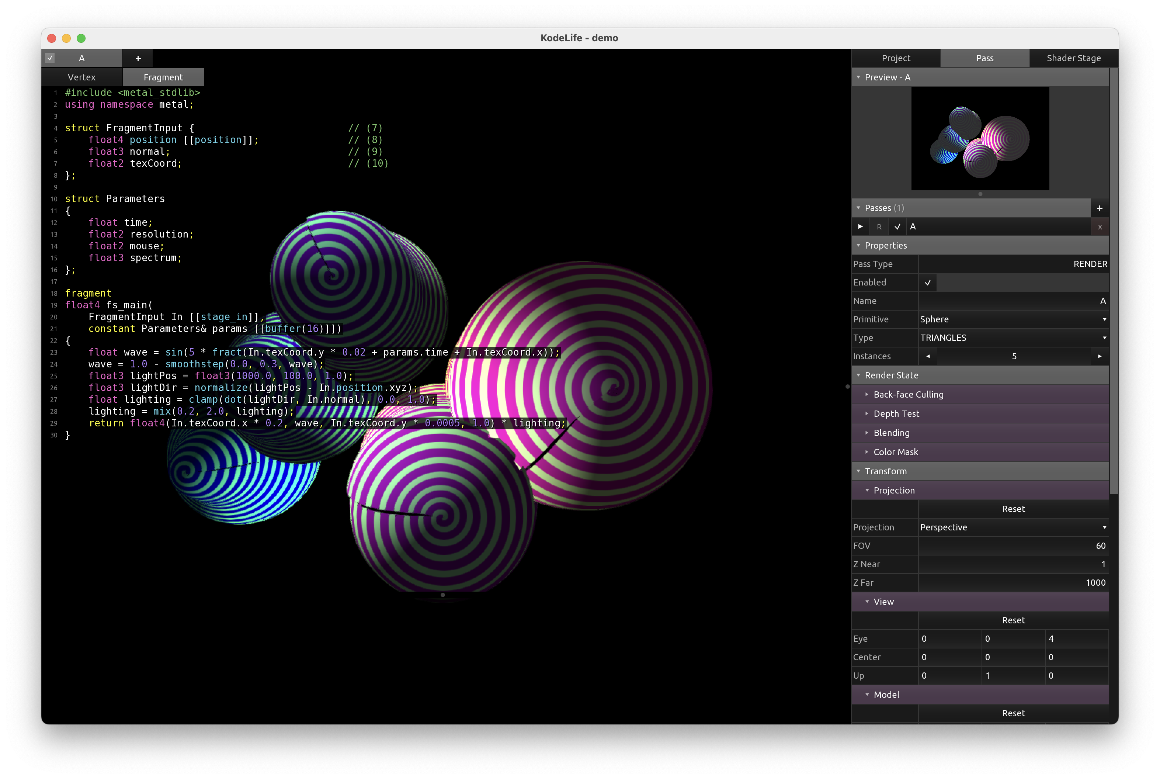This screenshot has width=1160, height=779.
Task: Increase Instances with the right arrow
Action: pyautogui.click(x=1100, y=356)
